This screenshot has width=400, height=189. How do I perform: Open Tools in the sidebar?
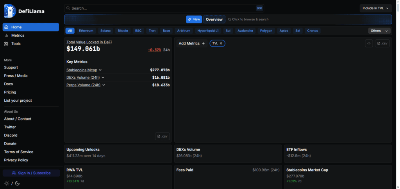tap(16, 44)
